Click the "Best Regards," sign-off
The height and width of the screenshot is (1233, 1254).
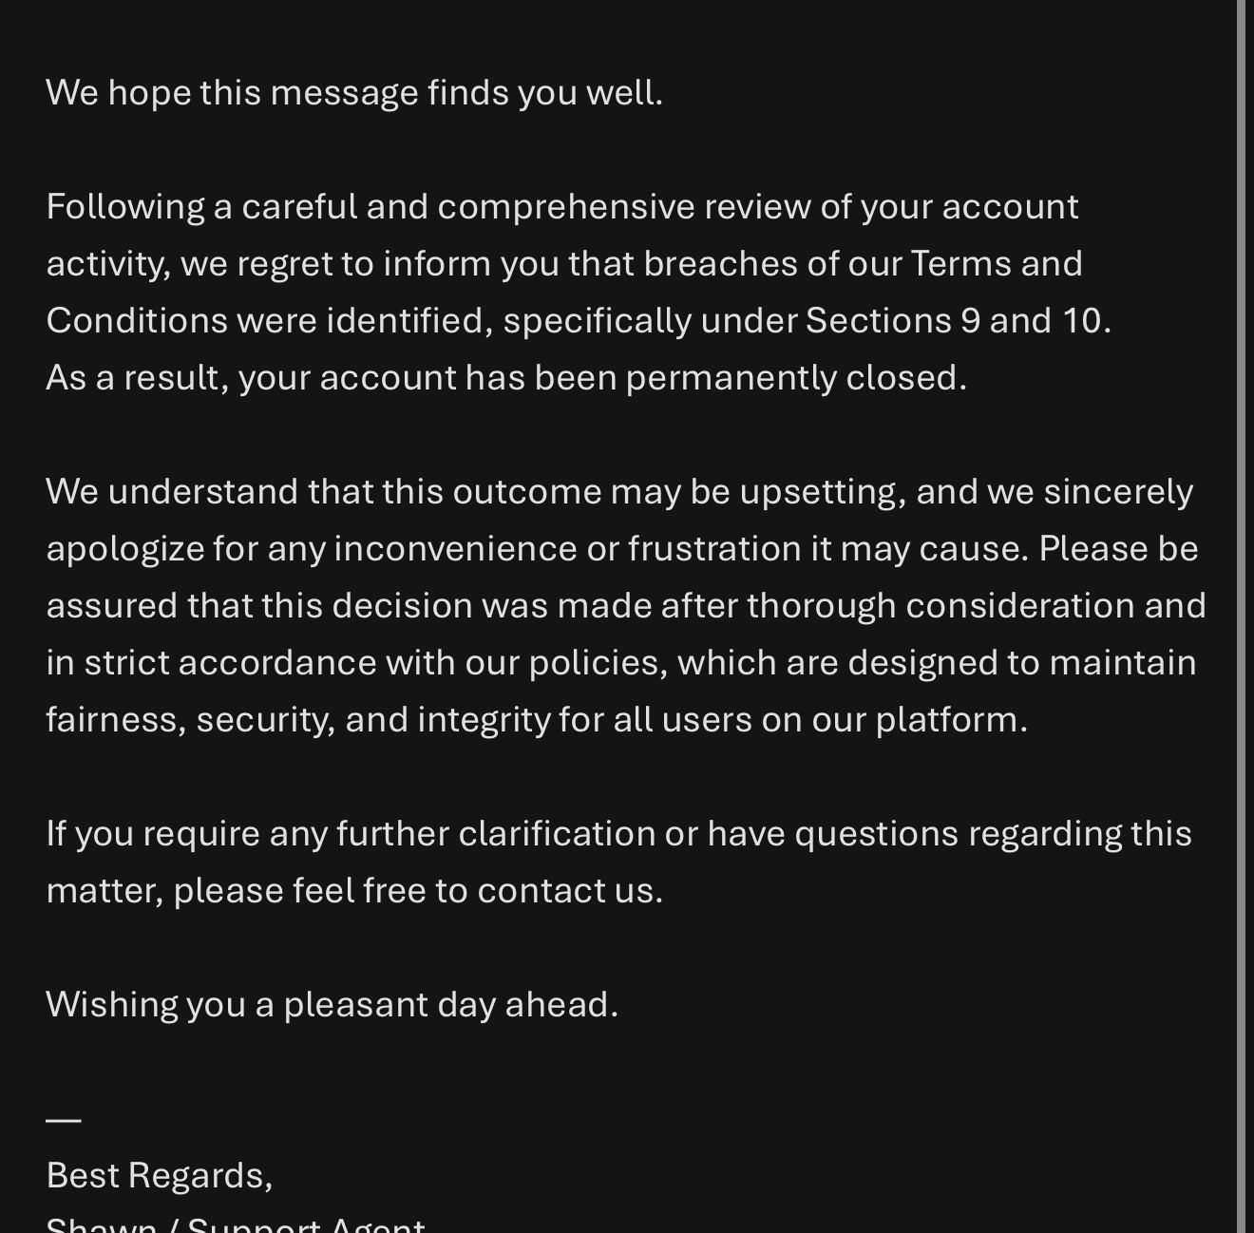click(x=159, y=1176)
